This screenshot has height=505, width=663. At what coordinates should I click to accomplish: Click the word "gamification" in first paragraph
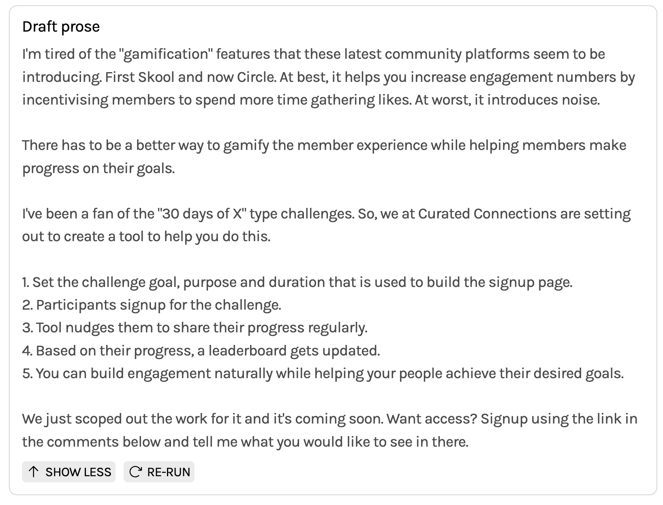click(x=166, y=54)
